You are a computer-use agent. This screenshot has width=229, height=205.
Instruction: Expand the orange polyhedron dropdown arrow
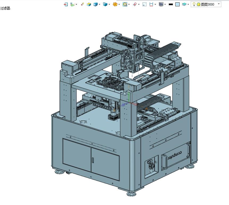(x=119, y=4)
